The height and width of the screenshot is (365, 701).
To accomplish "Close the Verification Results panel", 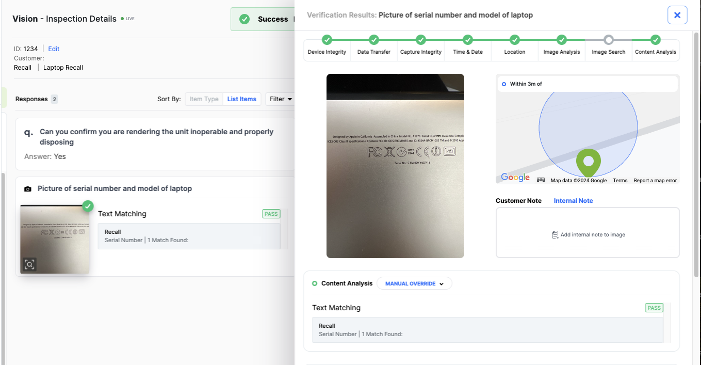I will coord(677,15).
